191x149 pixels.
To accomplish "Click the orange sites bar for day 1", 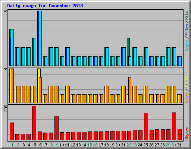I will 12,86.
